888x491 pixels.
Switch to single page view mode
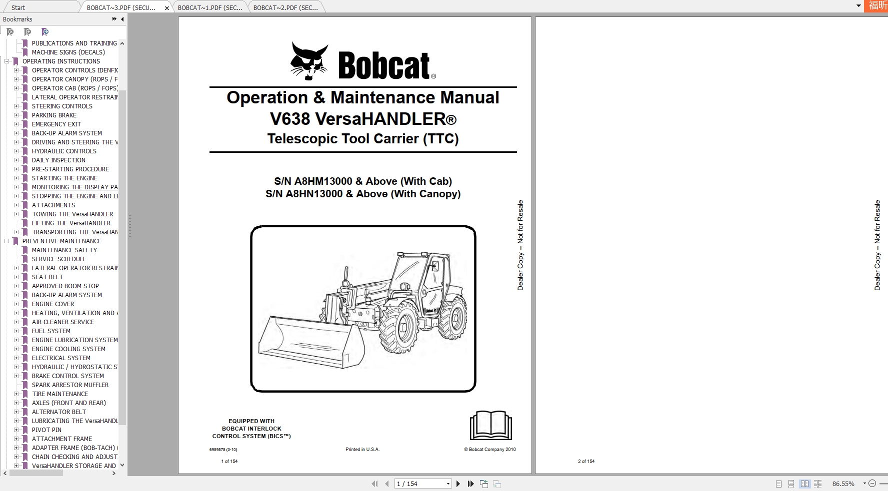[x=778, y=484]
